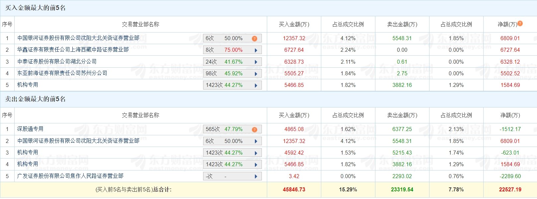Click orange icon in buy-table 中国银河证券 row
Viewport: 537px width, 199px height.
[x=255, y=38]
